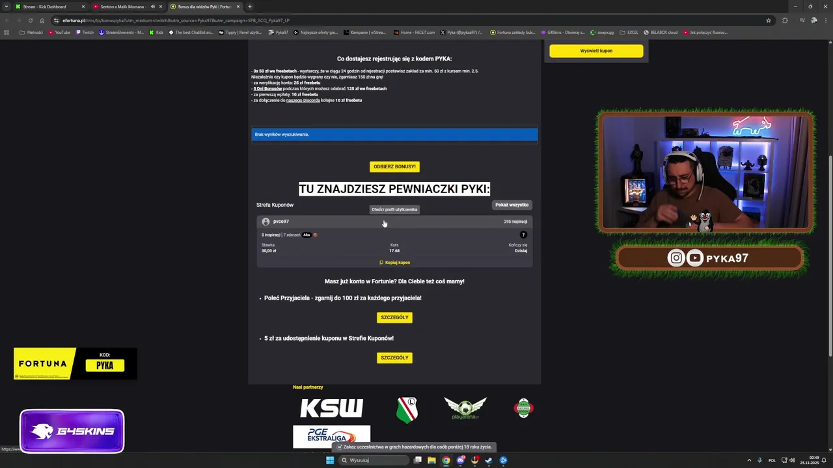Click SZCZEGÓŁY under the 5 zł coupon-sharing offer
Image resolution: width=833 pixels, height=468 pixels.
pos(394,358)
